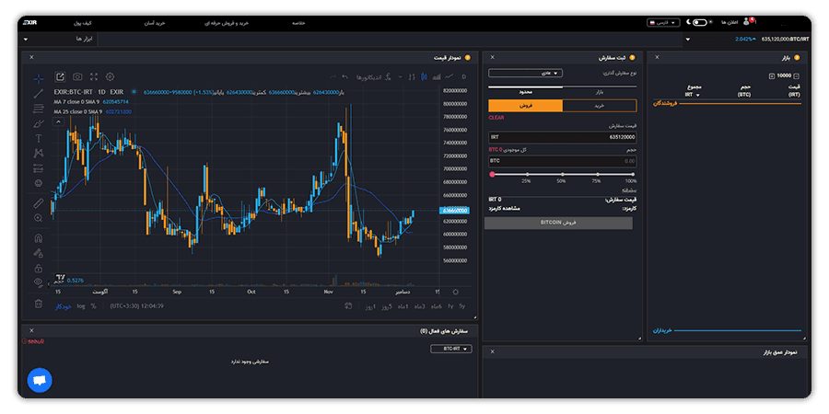The image size is (829, 414).
Task: Toggle the dark/light theme switch
Action: click(699, 23)
